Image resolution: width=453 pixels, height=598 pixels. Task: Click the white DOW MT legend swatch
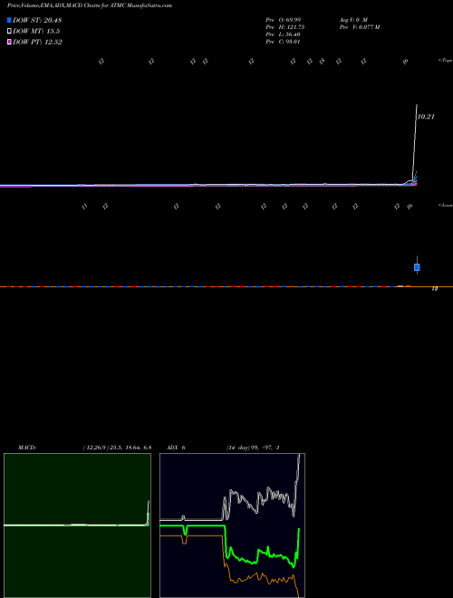point(9,32)
